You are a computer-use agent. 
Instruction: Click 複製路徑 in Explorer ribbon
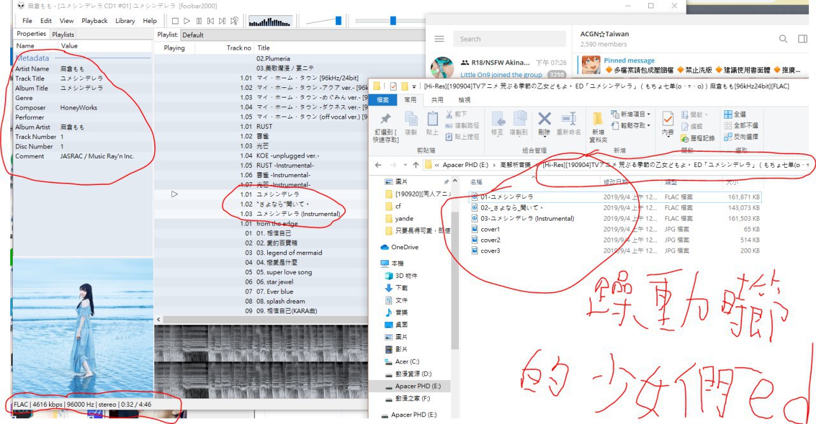pyautogui.click(x=462, y=126)
